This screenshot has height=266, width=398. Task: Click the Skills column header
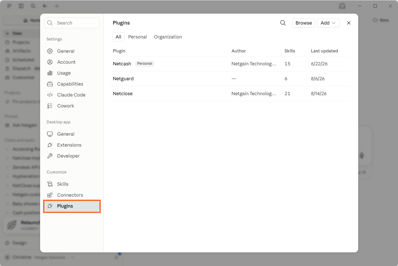290,51
